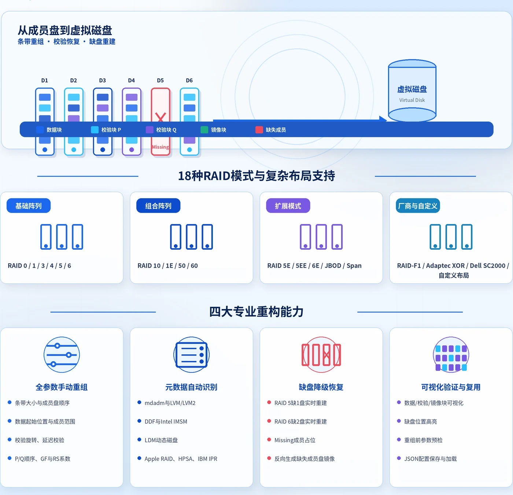
Task: Click the 基础阵列 badge
Action: 29,206
